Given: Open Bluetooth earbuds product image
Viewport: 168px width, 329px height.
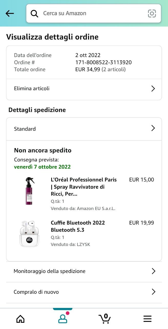Looking at the screenshot, I should [x=29, y=234].
